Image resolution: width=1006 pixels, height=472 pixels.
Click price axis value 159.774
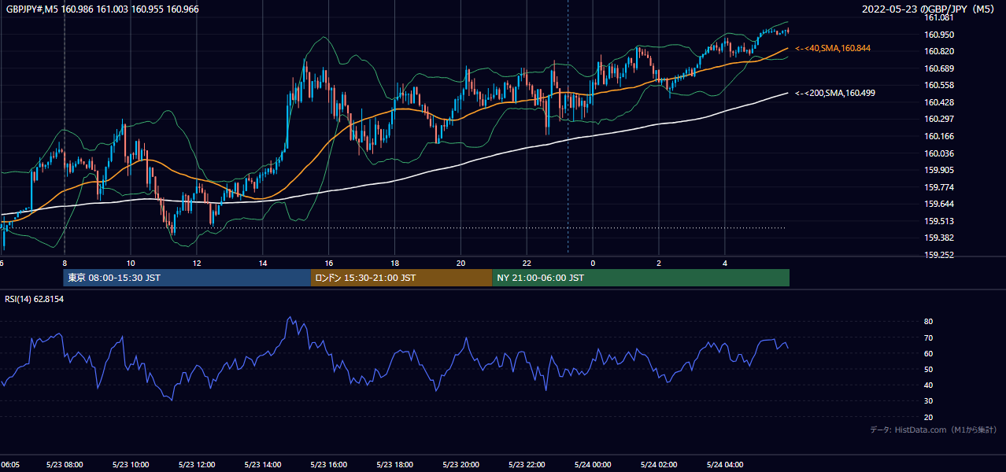[x=939, y=187]
